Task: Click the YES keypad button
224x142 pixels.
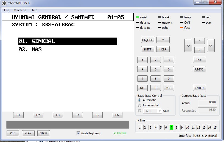Action: click(169, 88)
